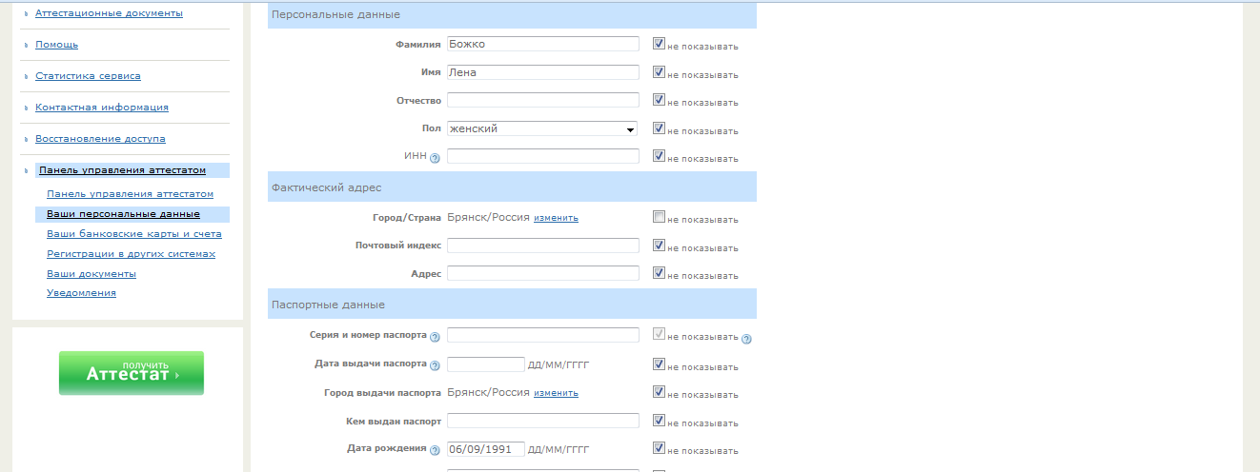
Task: Open Восстановление доступа menu item
Action: pyautogui.click(x=100, y=139)
